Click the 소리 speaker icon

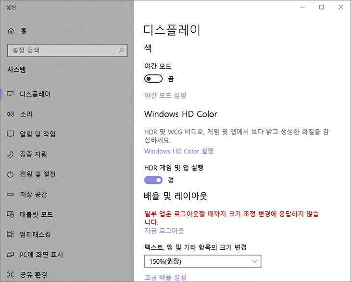tap(10, 114)
